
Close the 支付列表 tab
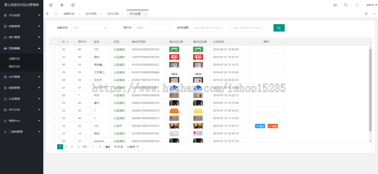(101, 14)
